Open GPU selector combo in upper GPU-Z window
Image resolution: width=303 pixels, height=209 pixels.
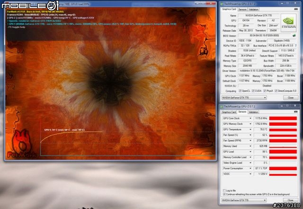244,98
